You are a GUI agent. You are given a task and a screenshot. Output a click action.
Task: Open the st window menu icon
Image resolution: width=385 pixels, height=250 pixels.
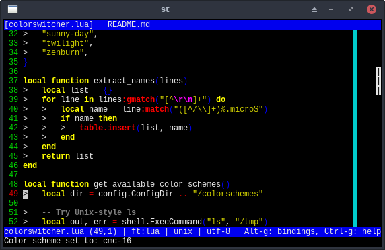click(13, 9)
